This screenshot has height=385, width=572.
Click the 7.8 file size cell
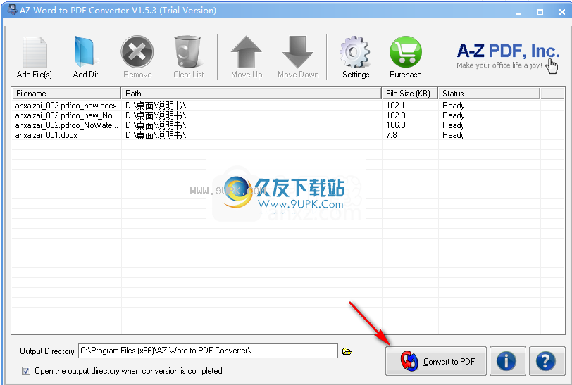[392, 135]
